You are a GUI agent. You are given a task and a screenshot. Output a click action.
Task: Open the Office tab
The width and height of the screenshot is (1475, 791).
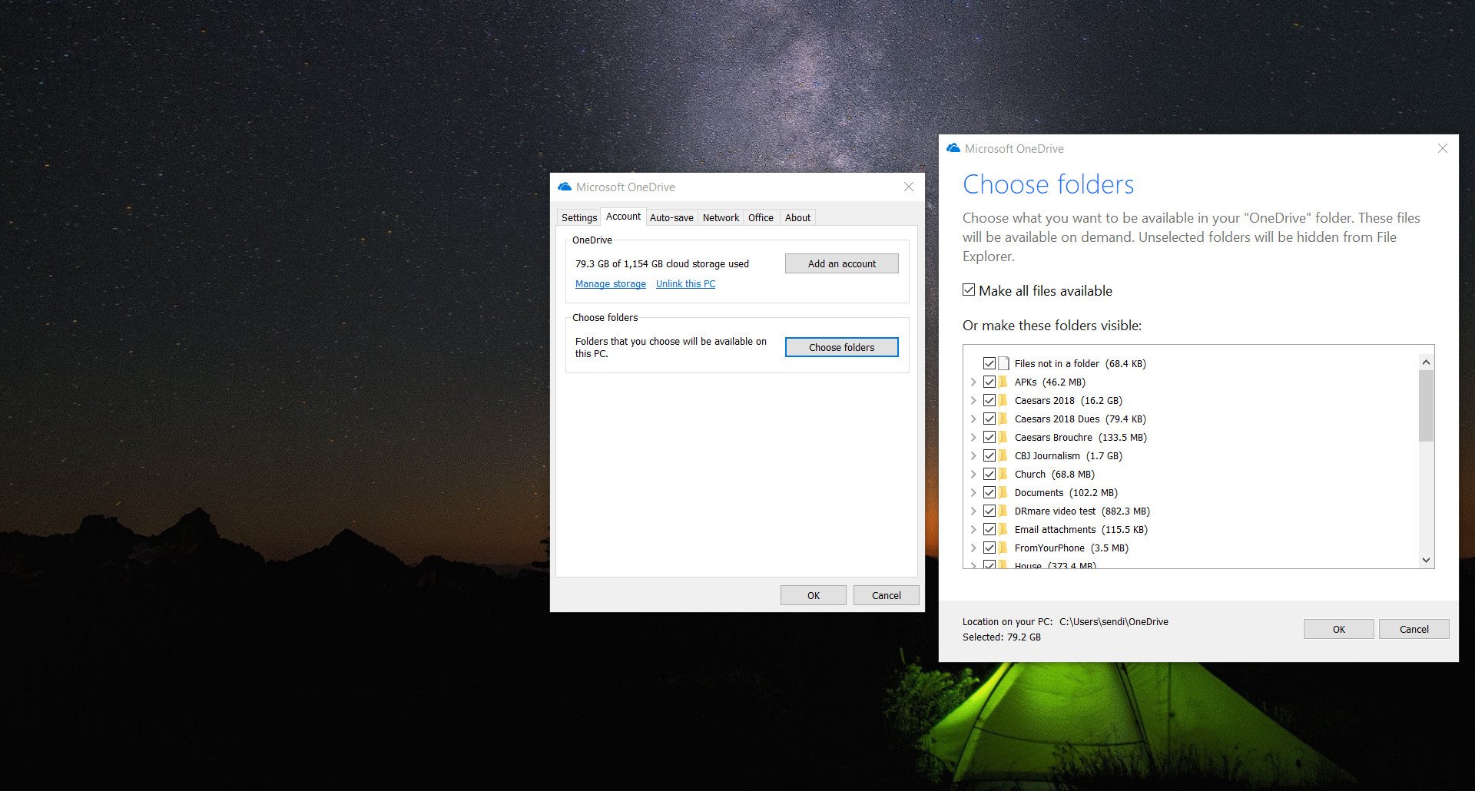coord(761,217)
